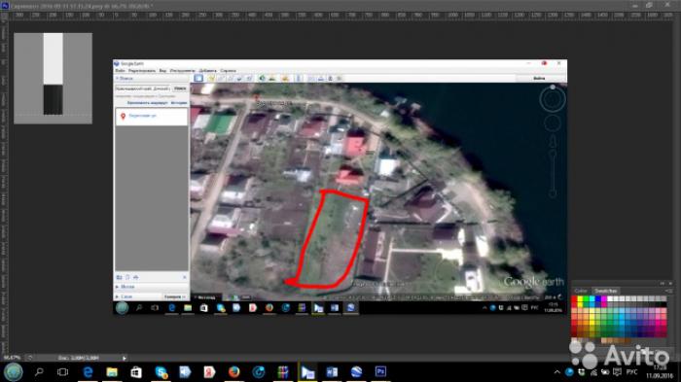Image resolution: width=681 pixels, height=382 pixels.
Task: Open File Explorer from taskbar
Action: pyautogui.click(x=112, y=372)
